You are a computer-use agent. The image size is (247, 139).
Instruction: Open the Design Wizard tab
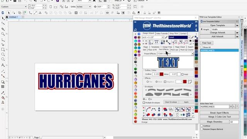coord(148,34)
